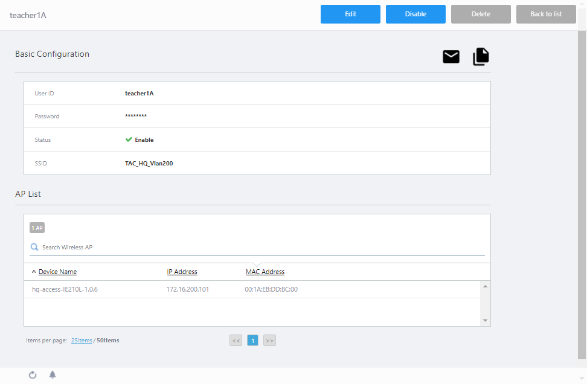This screenshot has height=384, width=587.
Task: Click the green Enable status checkmark
Action: (129, 139)
